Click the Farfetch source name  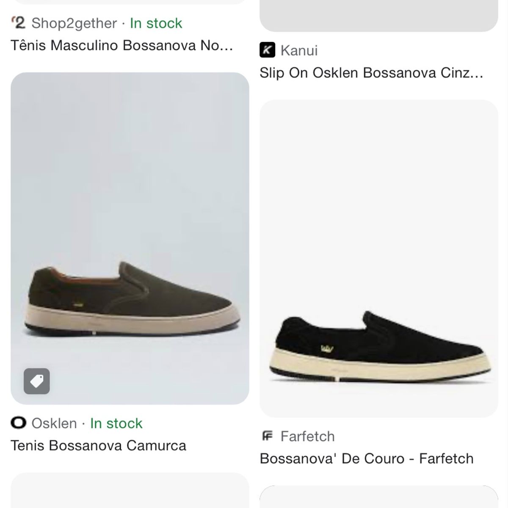(307, 436)
